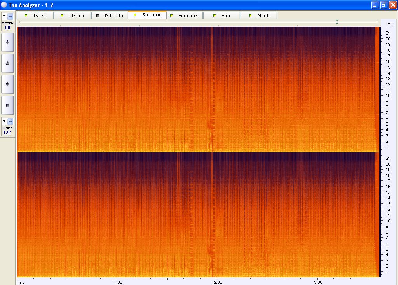
Task: Click the MODE 1/2 indicator label
Action: click(x=8, y=131)
